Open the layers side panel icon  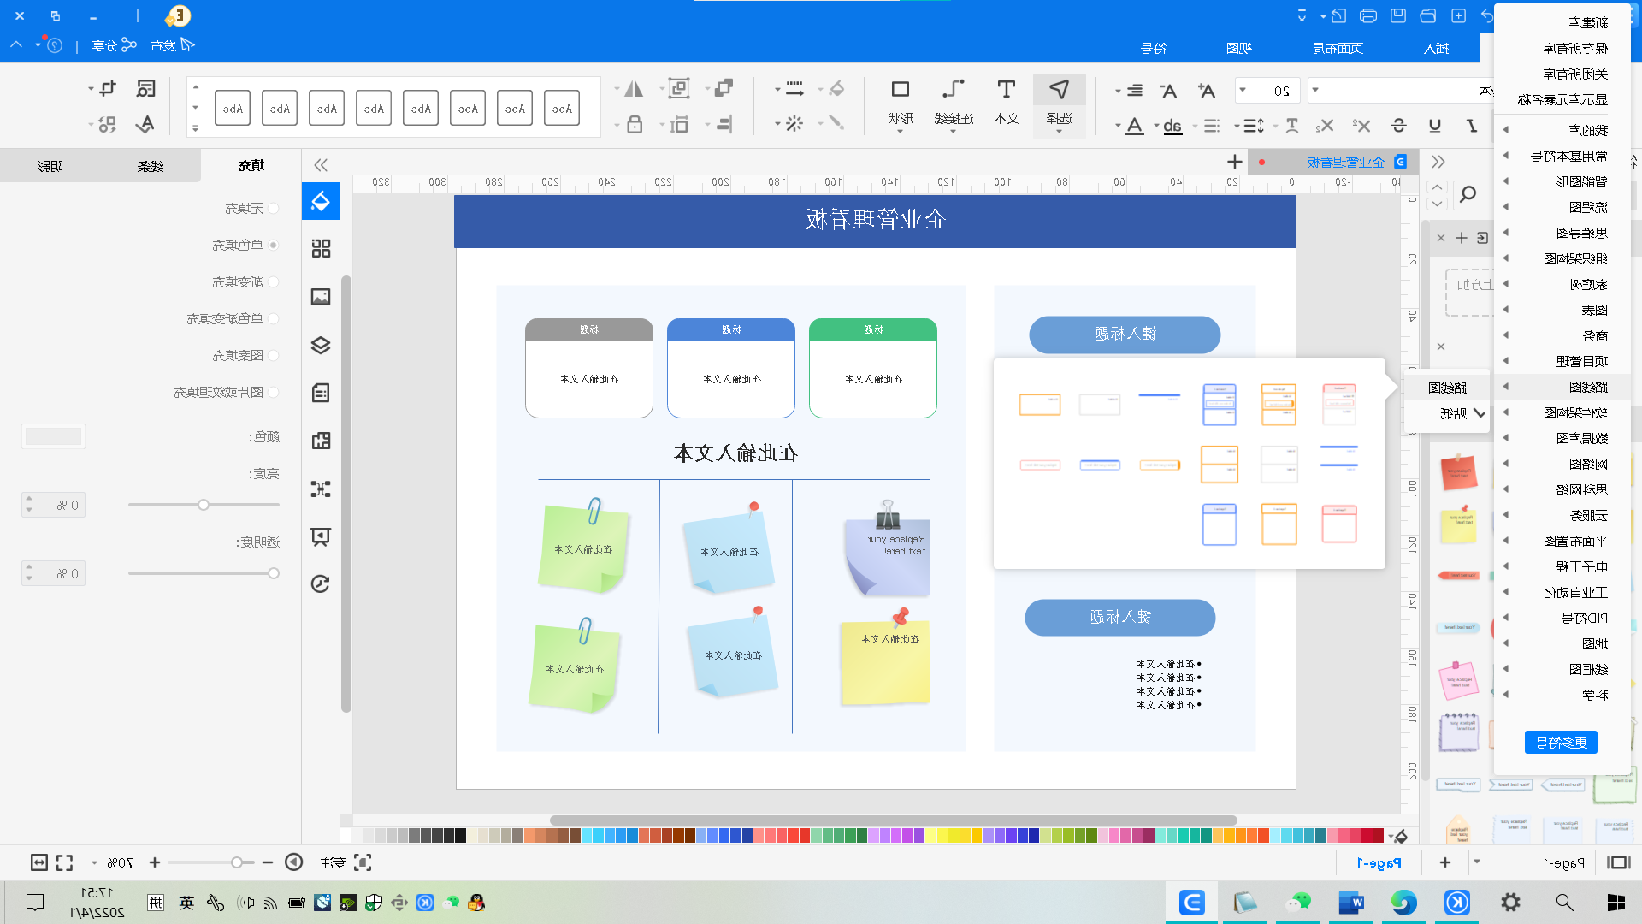click(x=321, y=345)
